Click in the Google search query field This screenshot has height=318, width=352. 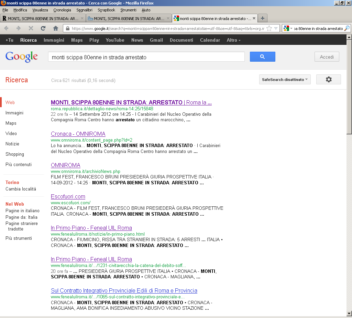[146, 57]
